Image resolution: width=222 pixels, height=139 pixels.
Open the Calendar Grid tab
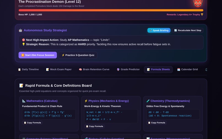point(188,69)
